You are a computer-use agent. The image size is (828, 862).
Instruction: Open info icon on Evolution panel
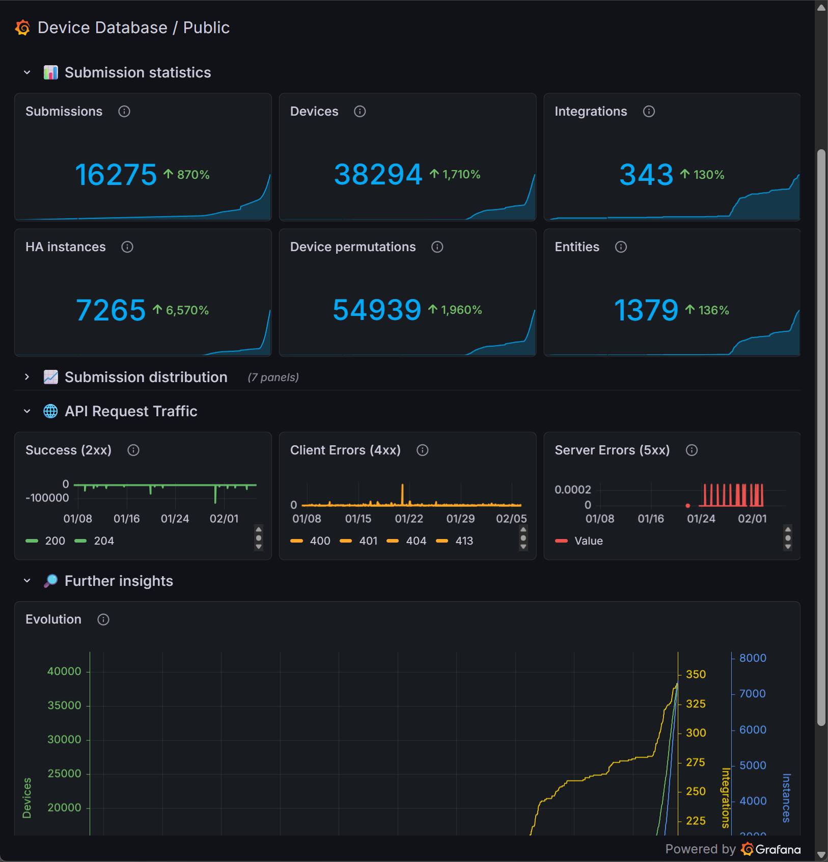coord(103,619)
